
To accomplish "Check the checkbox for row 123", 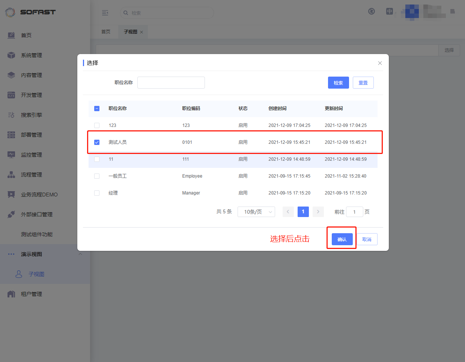I will click(97, 125).
